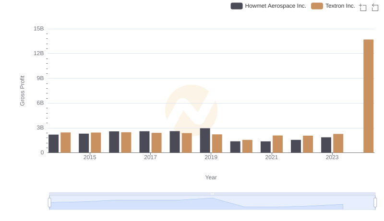The height and width of the screenshot is (221, 384).
Task: Click the 12B y-axis label
Action: (x=39, y=53)
